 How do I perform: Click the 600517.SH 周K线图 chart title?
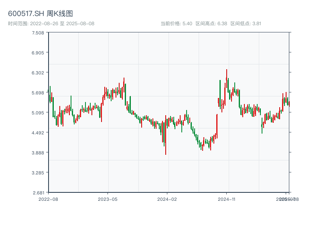tap(41, 14)
